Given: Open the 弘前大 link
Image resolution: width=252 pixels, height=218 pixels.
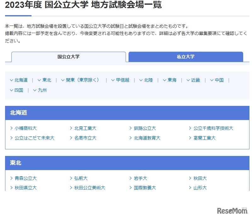Looking at the screenshot, I should coord(79,178).
